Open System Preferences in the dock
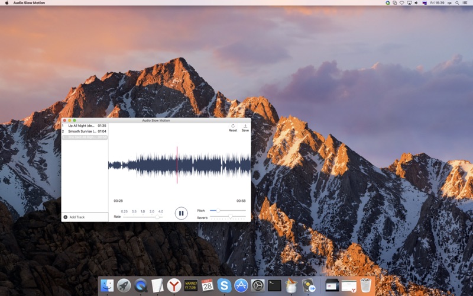 (258, 285)
